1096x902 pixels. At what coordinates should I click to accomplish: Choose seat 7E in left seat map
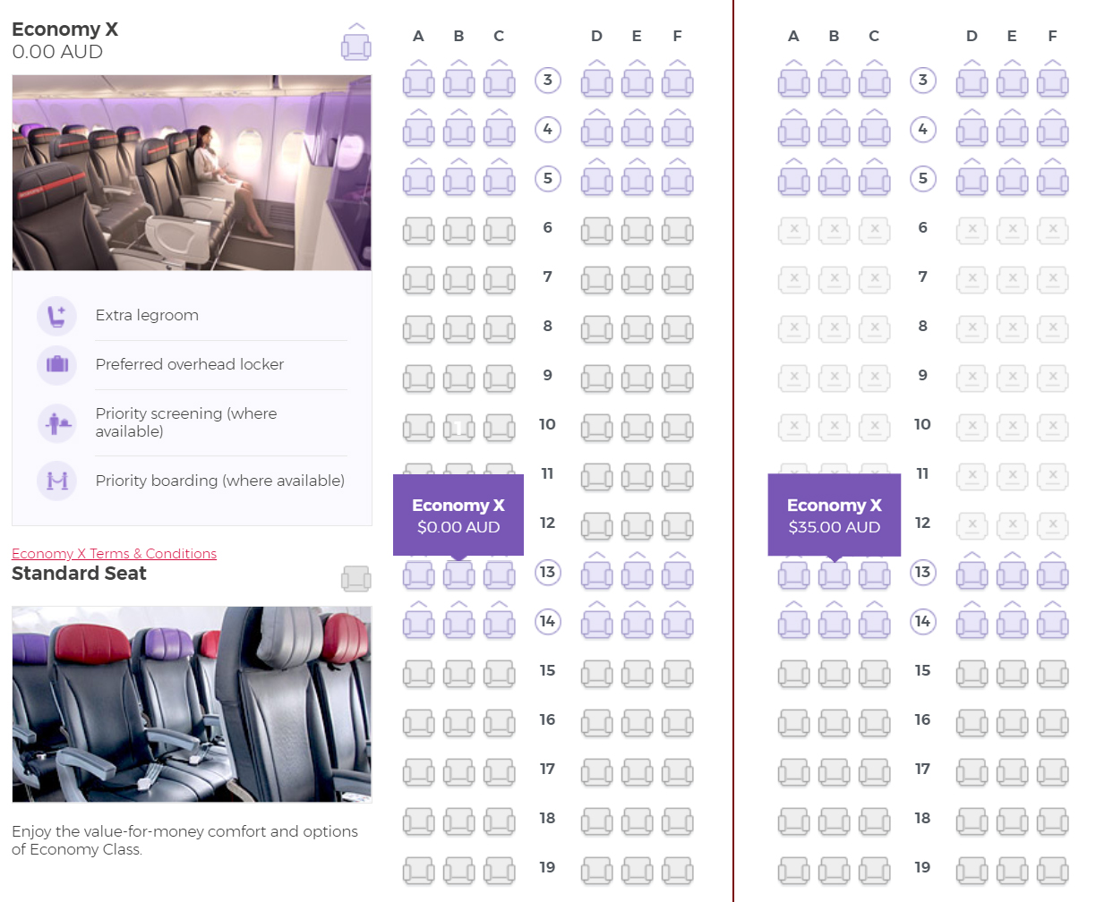637,280
